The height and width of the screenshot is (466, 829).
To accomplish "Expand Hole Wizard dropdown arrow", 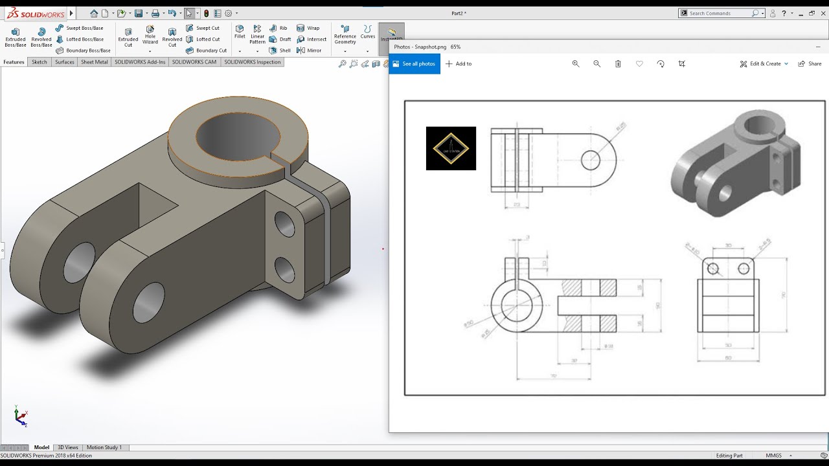I will [150, 51].
